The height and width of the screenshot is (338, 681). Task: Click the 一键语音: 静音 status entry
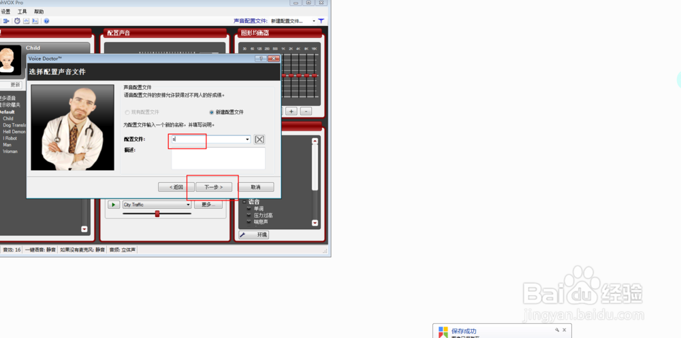(x=40, y=250)
